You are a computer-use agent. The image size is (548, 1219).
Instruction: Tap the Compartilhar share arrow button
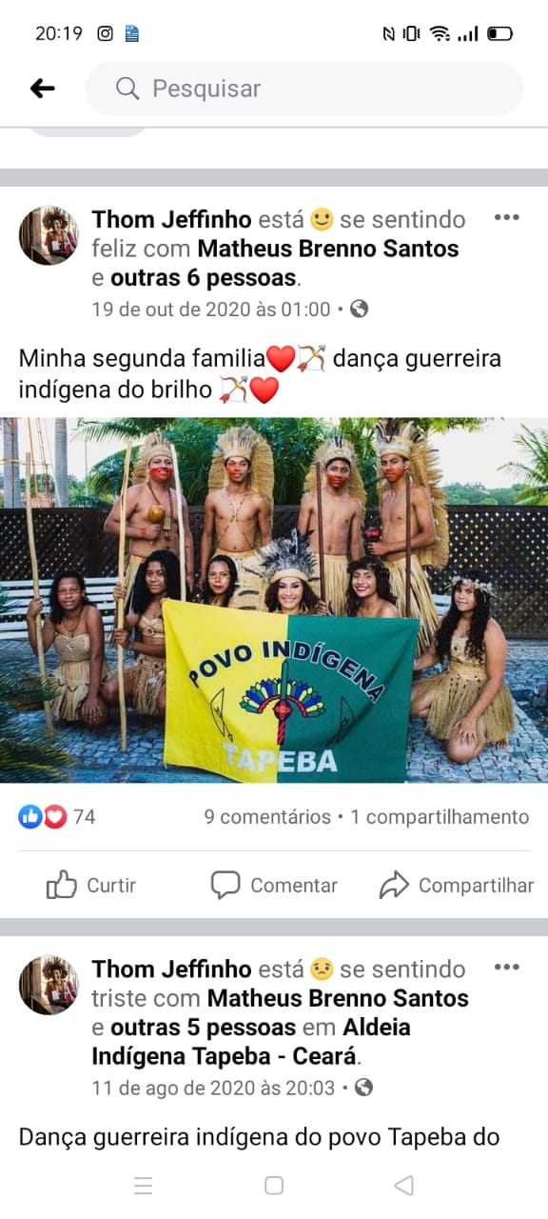click(x=456, y=886)
